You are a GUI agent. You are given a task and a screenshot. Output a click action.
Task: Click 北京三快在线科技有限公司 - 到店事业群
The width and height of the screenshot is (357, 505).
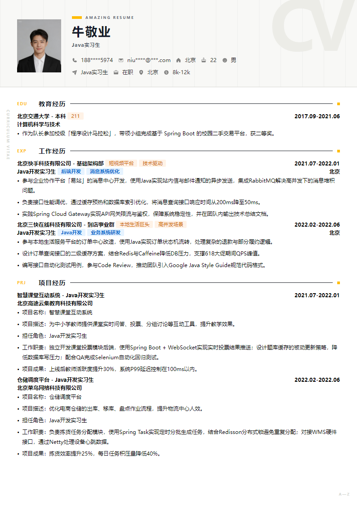pyautogui.click(x=66, y=225)
